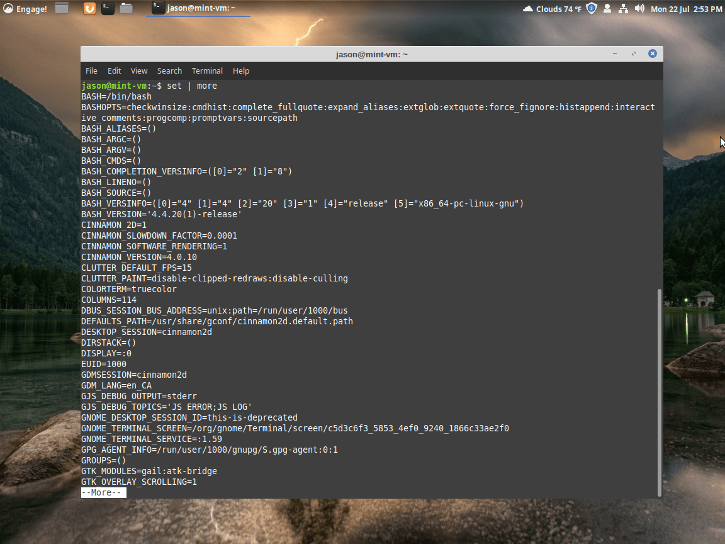
Task: Select jason@mint-vm terminal in the window list
Action: [198, 9]
